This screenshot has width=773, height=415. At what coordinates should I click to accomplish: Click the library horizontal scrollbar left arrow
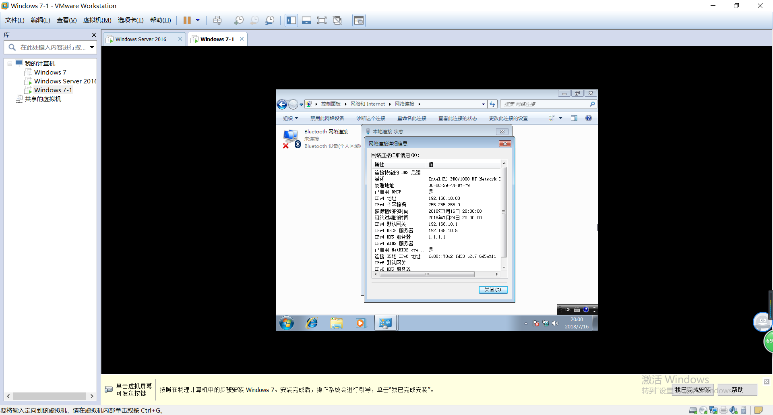(8, 396)
